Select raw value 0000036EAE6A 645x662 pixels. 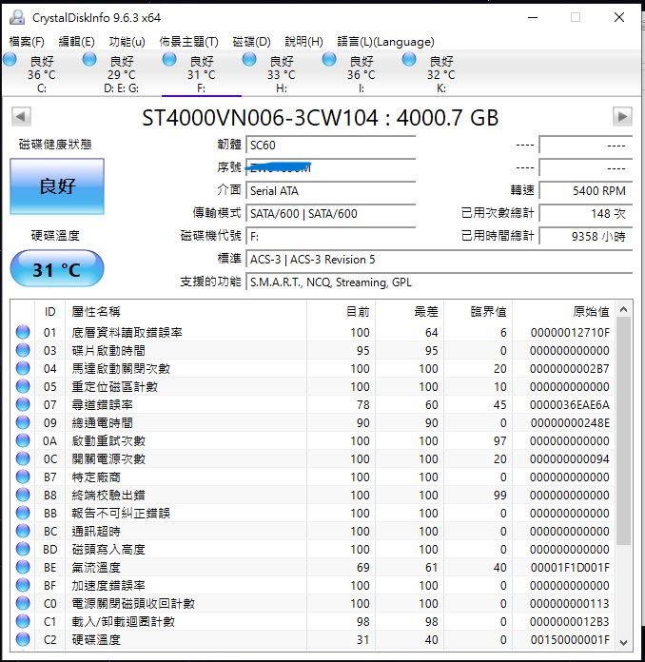pyautogui.click(x=570, y=404)
